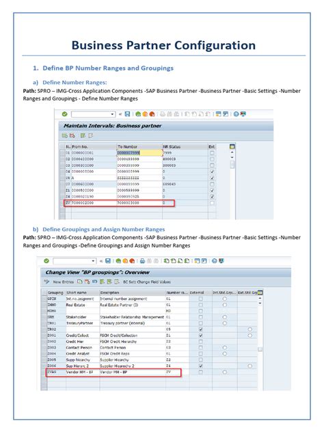Click Customize Local Layout icon in BP groupings toolbar

point(221,261)
